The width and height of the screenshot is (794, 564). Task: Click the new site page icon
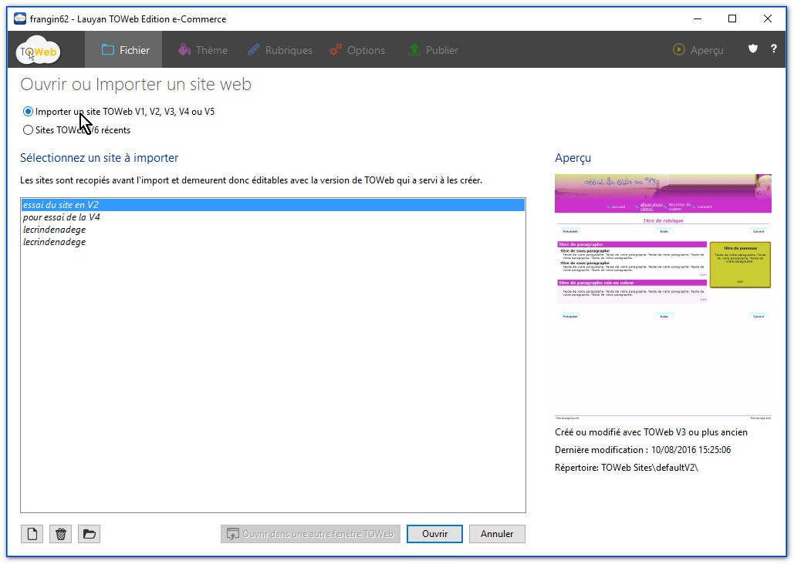(32, 534)
